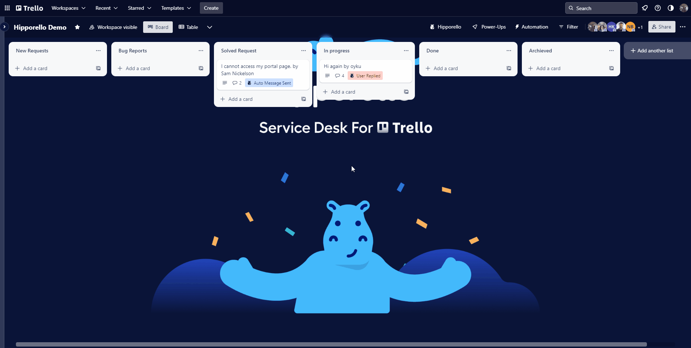
Task: Switch to Table view
Action: click(x=188, y=27)
